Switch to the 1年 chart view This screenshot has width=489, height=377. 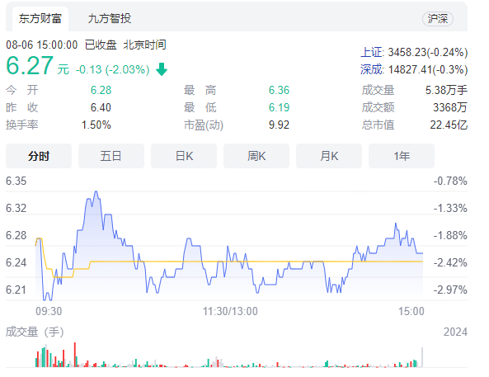pyautogui.click(x=402, y=156)
